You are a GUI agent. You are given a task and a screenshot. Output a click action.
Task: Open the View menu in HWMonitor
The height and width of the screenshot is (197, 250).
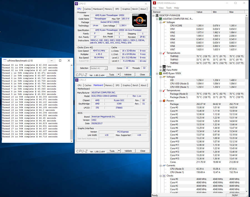161,8
